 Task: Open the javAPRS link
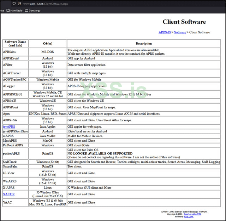9,126
